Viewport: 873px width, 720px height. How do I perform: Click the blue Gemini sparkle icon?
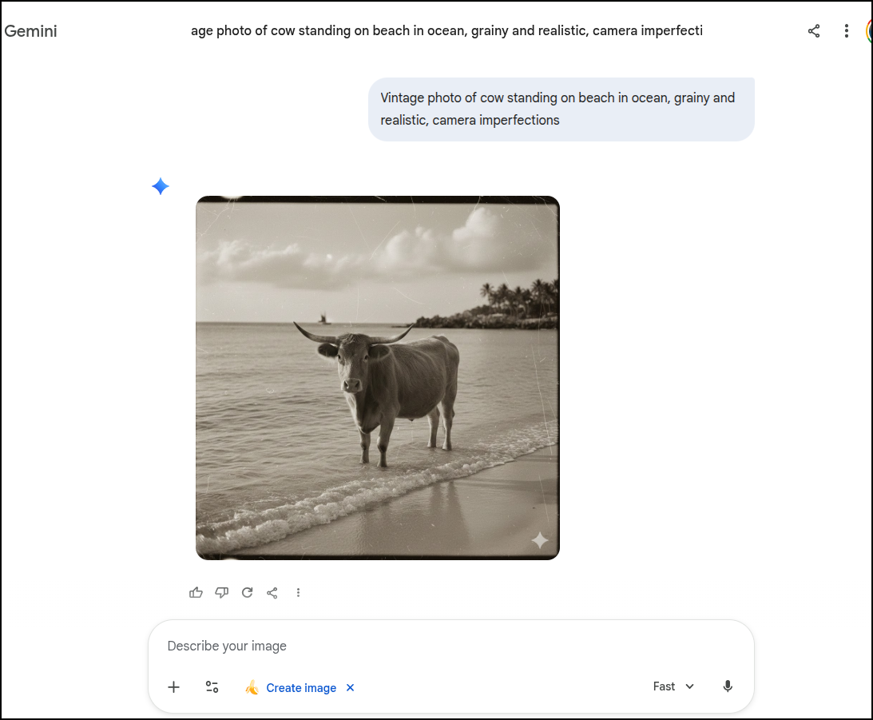point(161,186)
